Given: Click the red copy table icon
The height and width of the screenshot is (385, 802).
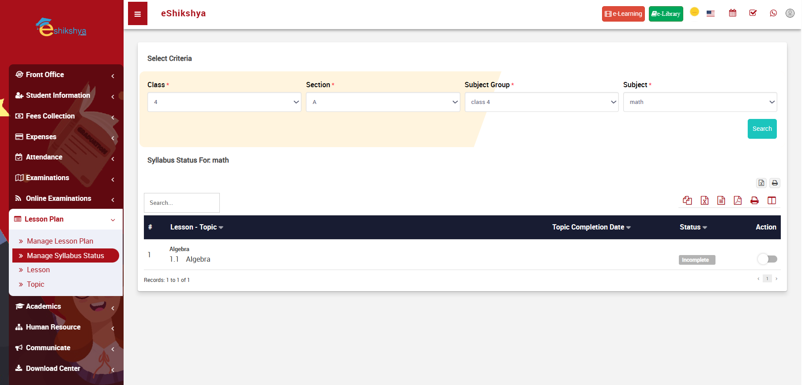Looking at the screenshot, I should click(687, 200).
